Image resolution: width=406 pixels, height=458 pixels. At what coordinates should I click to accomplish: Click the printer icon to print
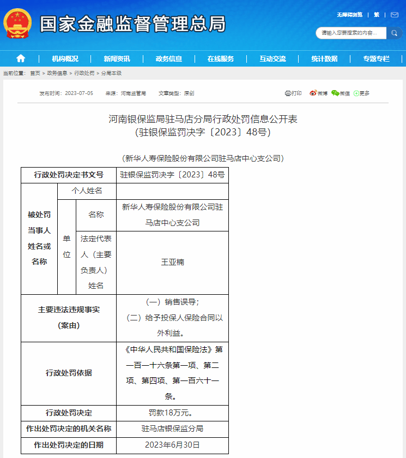click(288, 93)
